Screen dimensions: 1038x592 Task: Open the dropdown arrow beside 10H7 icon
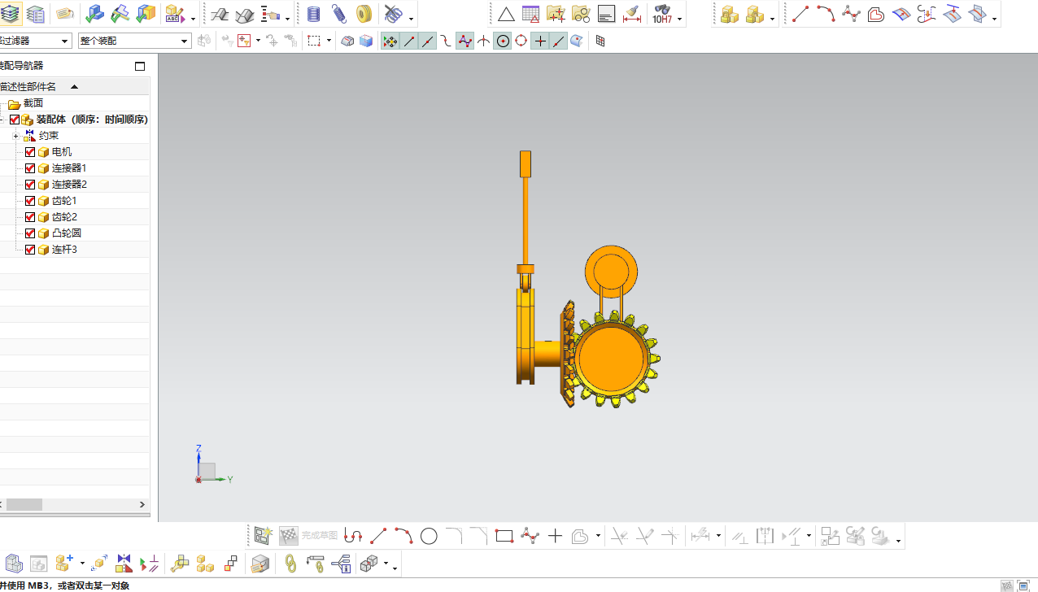(679, 18)
